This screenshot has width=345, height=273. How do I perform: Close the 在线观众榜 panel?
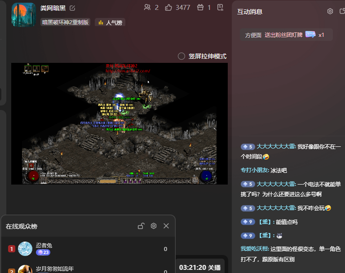(166, 226)
